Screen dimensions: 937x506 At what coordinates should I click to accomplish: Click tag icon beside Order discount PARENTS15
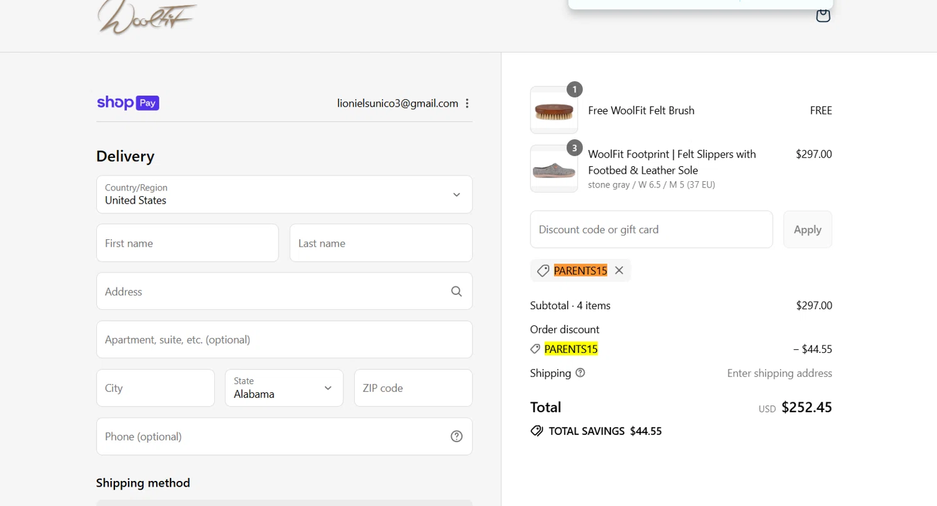coord(535,349)
